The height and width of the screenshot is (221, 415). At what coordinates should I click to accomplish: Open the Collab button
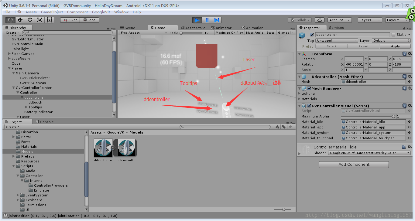tap(300, 20)
